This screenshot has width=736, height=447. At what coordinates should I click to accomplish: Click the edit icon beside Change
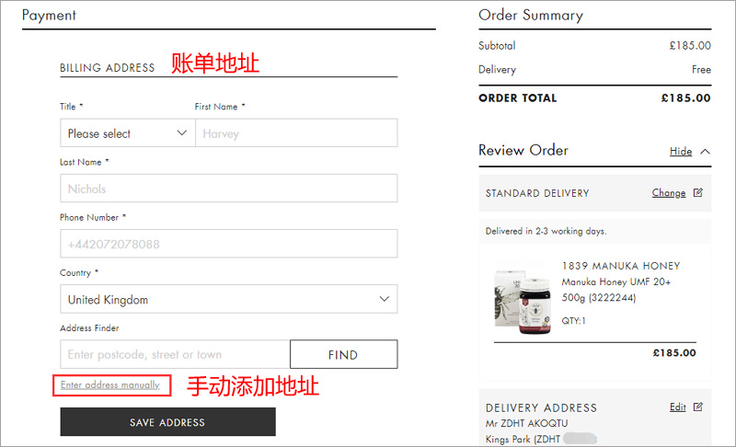[698, 192]
